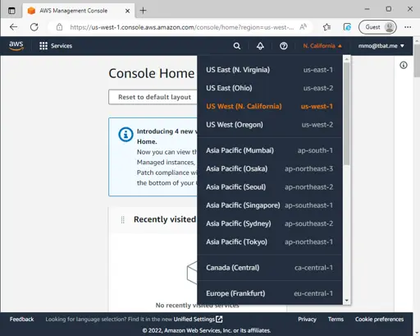
Task: Click the region list scrollbar thumb
Action: (x=347, y=113)
